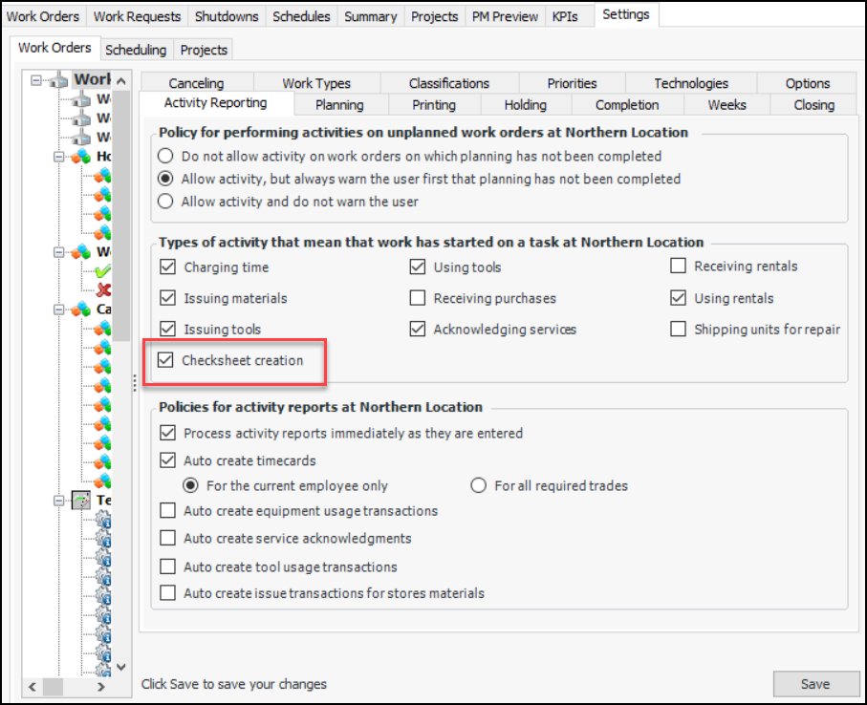867x705 pixels.
Task: Enable Shipping units for repair checkbox
Action: (x=678, y=329)
